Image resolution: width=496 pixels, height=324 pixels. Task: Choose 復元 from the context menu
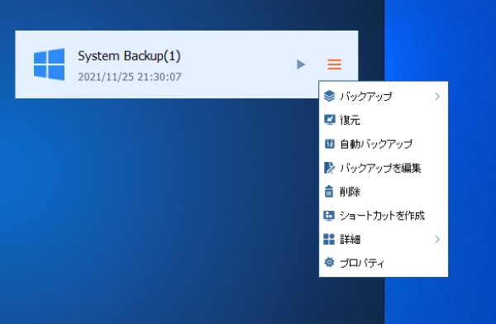coord(384,120)
